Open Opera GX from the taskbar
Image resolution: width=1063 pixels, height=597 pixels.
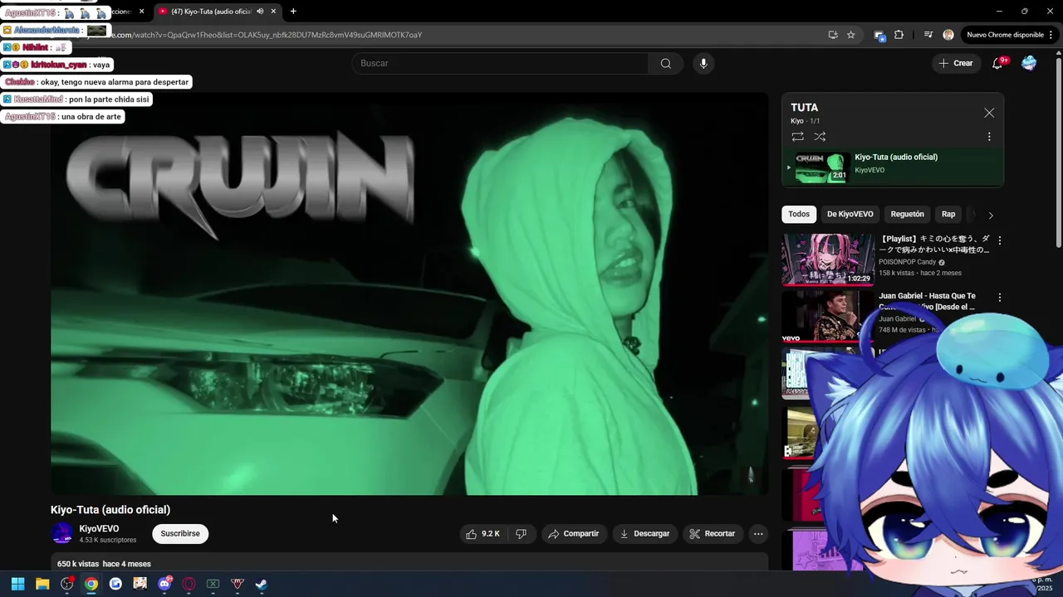click(x=189, y=584)
